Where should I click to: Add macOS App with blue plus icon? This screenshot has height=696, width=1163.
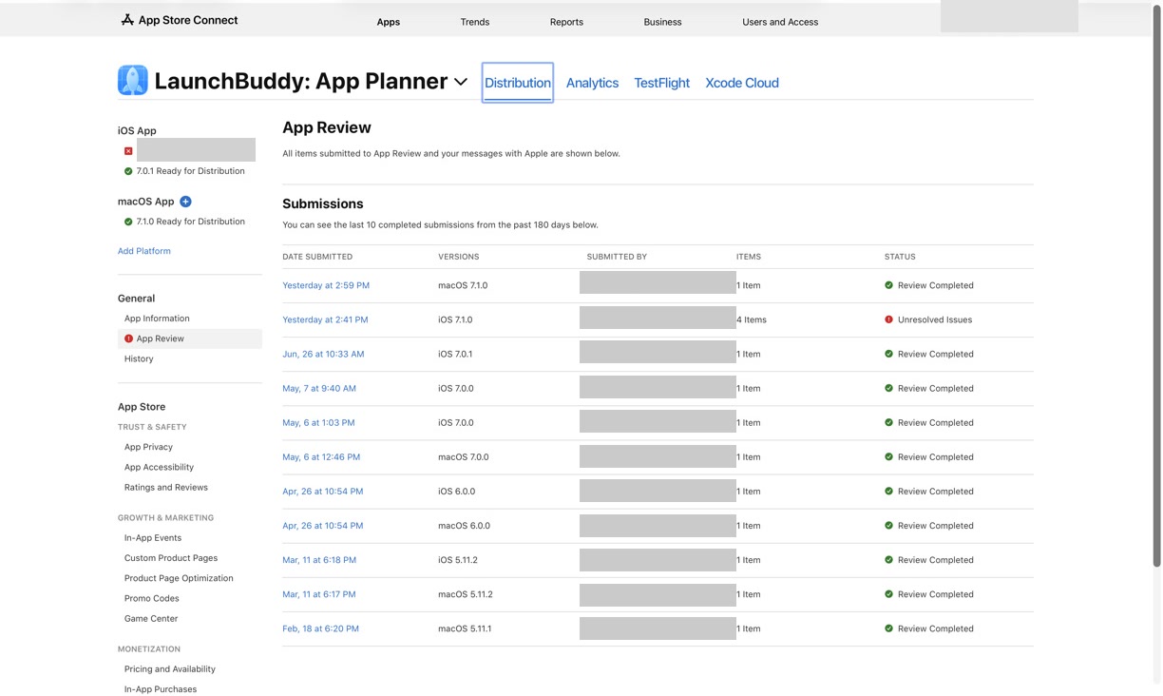click(x=185, y=202)
